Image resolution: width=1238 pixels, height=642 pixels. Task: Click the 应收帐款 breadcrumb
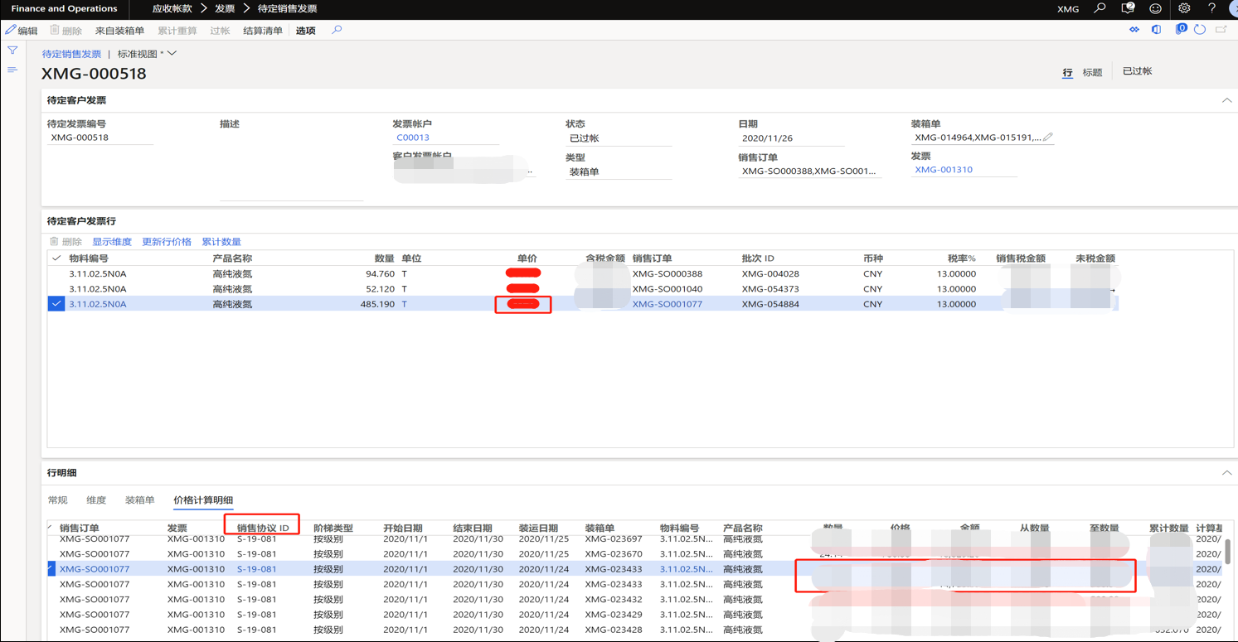(x=172, y=9)
